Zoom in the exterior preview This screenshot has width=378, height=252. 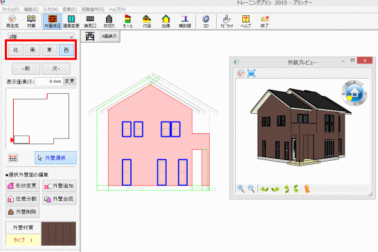(x=241, y=188)
